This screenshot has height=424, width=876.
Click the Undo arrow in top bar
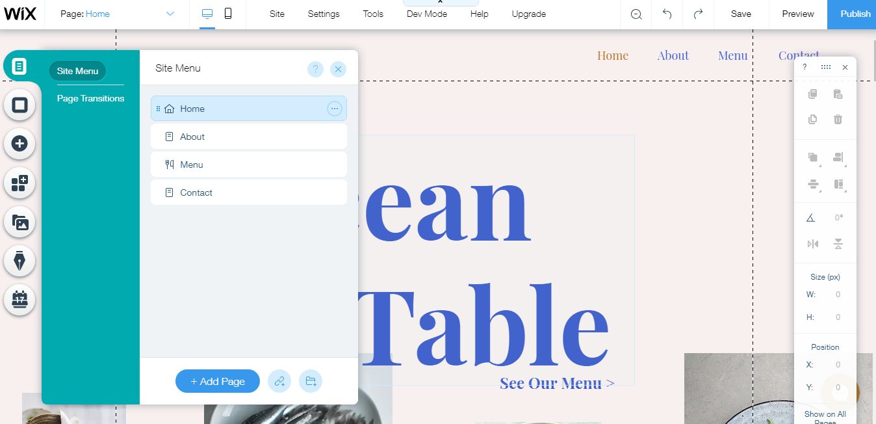tap(667, 14)
